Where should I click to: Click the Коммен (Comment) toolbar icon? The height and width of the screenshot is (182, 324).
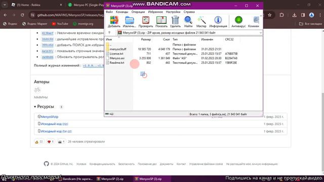click(254, 22)
